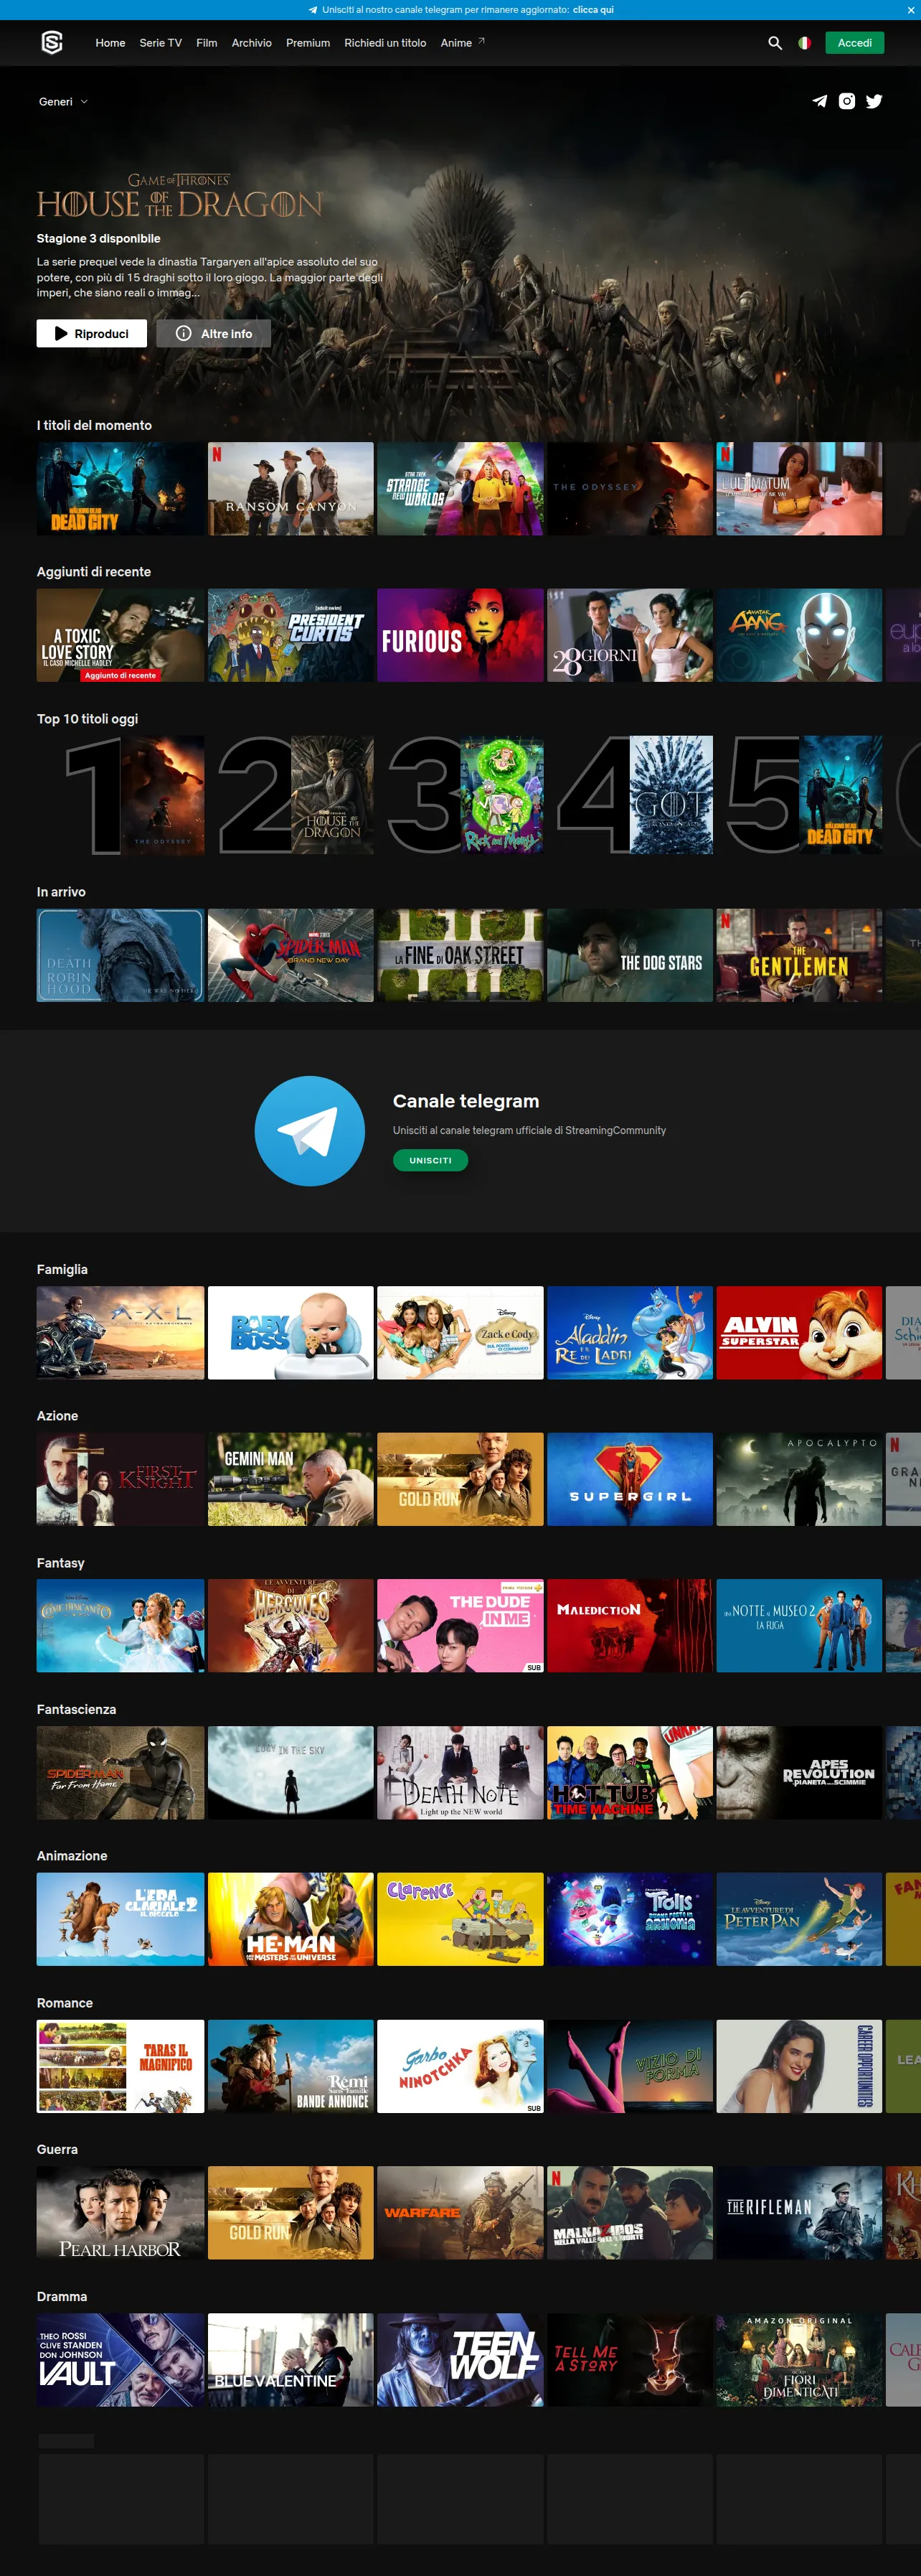Open the Clarence thumbnail

(x=461, y=1919)
